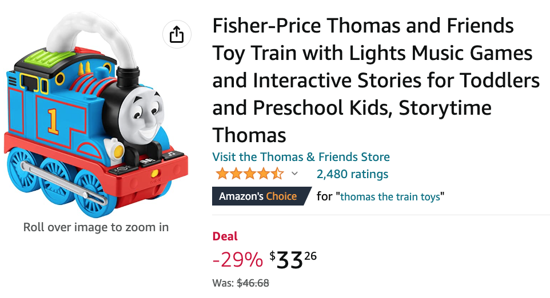Click the star rating icons
This screenshot has width=550, height=298.
(249, 174)
